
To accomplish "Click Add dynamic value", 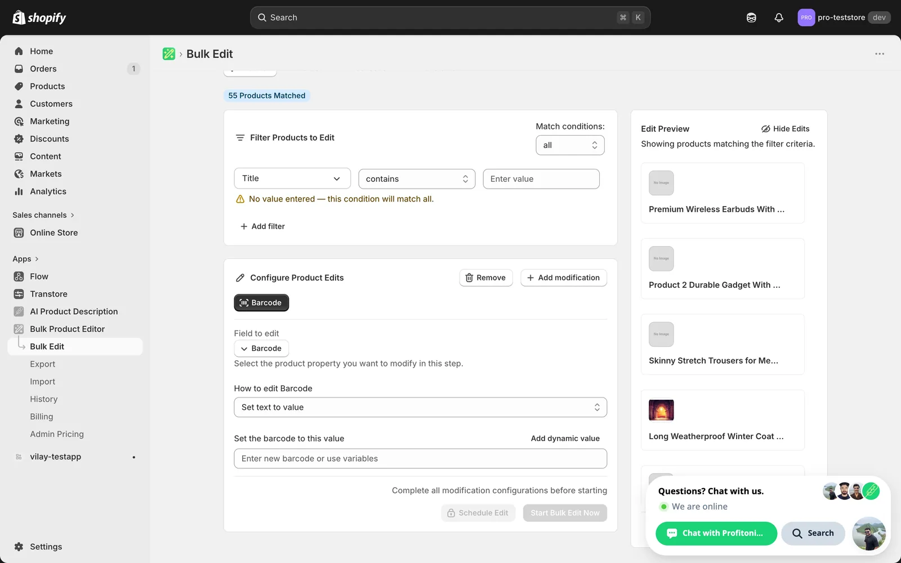I will [x=565, y=439].
